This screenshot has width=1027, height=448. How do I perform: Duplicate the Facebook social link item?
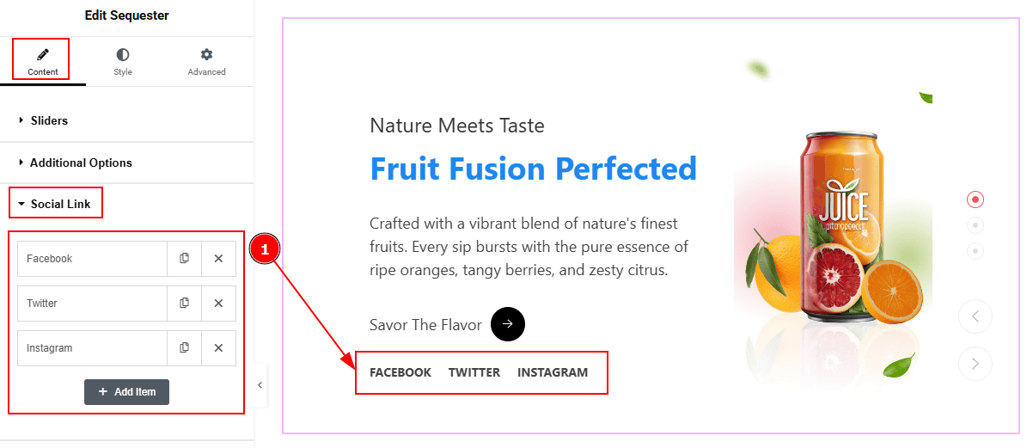(x=184, y=259)
